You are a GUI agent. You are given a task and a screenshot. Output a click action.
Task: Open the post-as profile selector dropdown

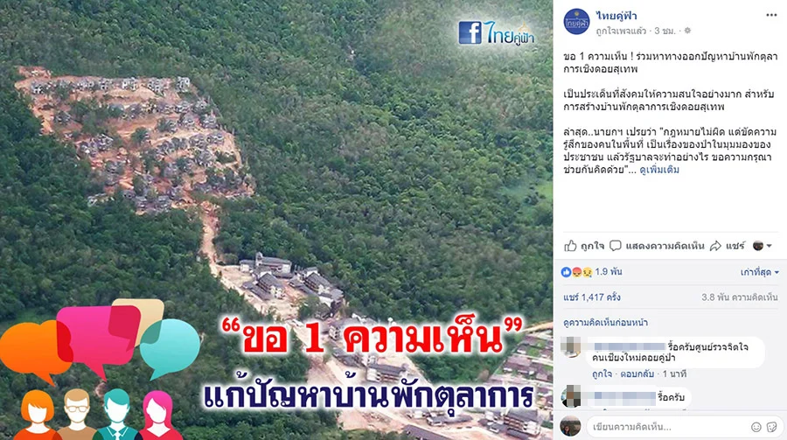click(763, 246)
